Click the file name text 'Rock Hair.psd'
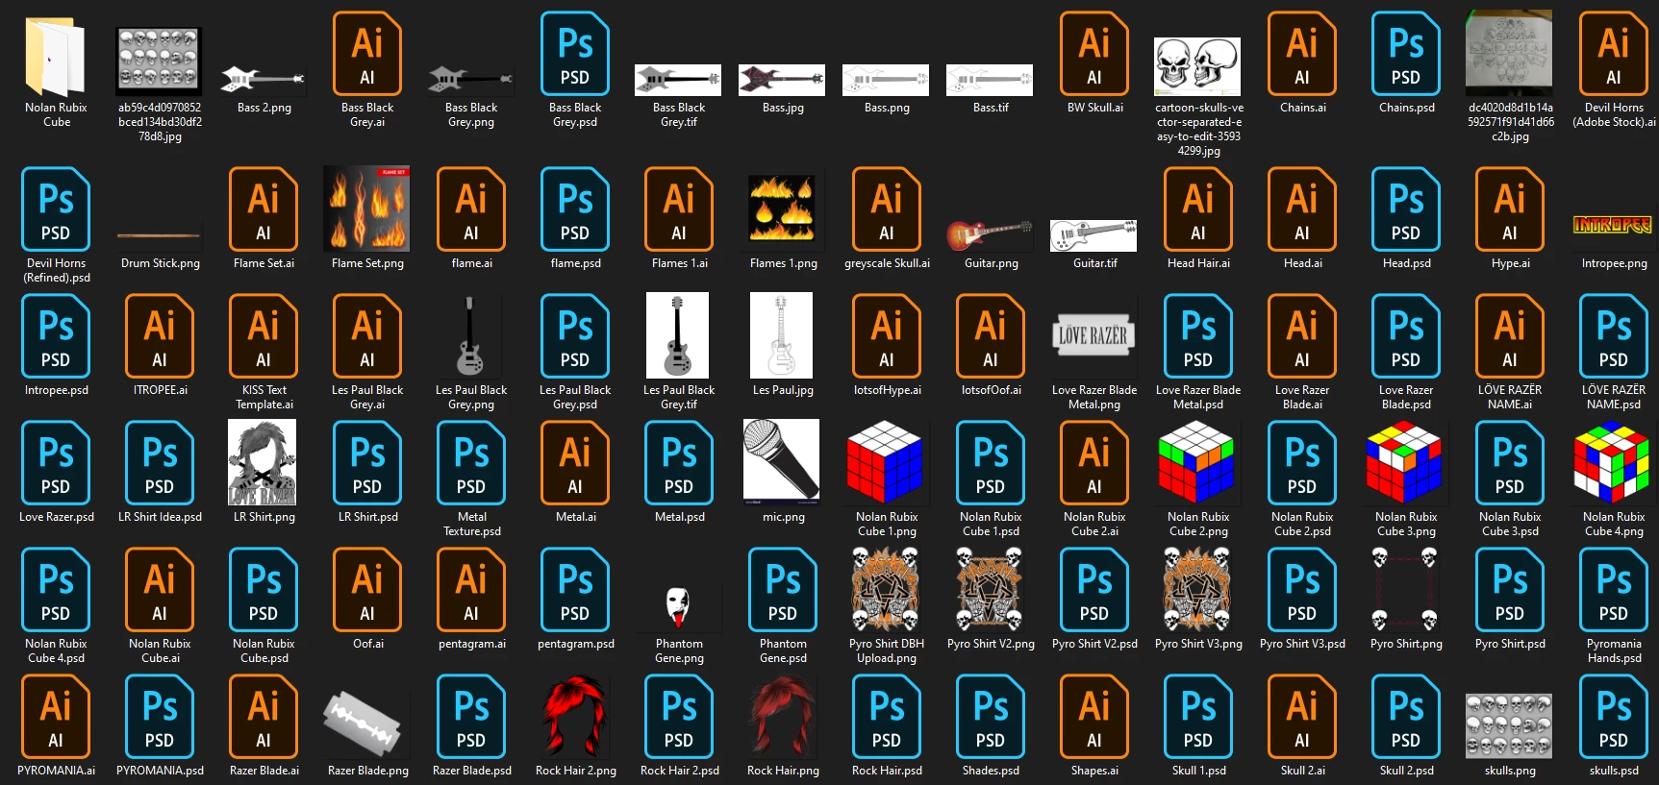 pyautogui.click(x=887, y=771)
